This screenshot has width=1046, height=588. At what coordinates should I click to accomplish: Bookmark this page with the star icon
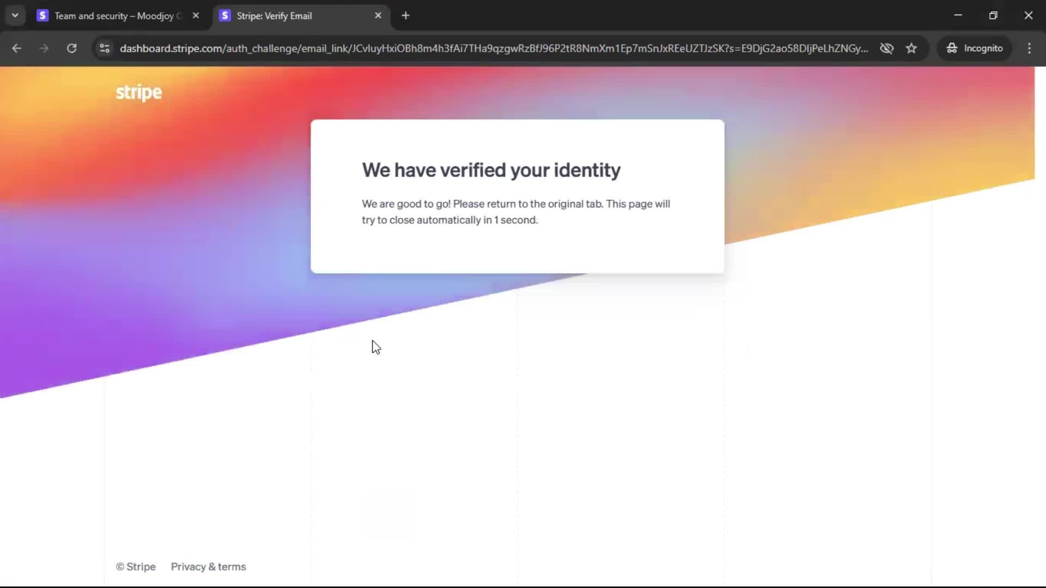(x=911, y=48)
